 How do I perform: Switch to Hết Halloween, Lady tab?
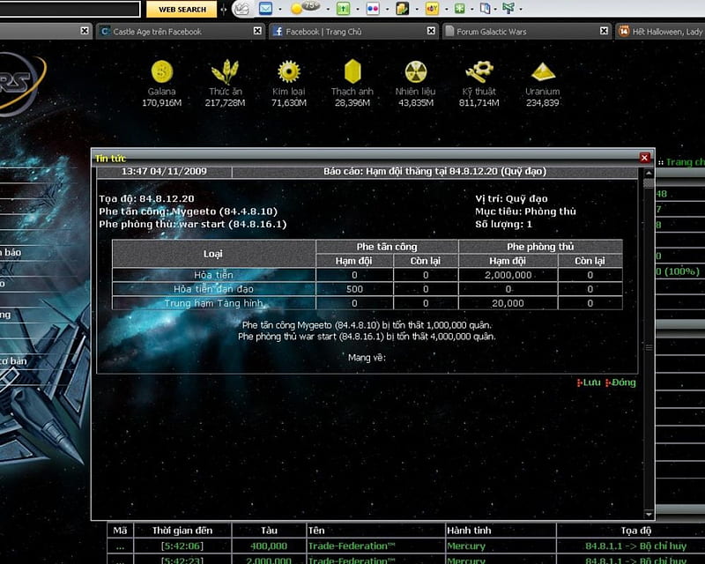tap(660, 32)
